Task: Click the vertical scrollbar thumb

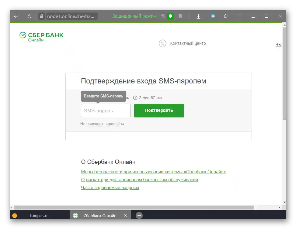Action: (284, 74)
